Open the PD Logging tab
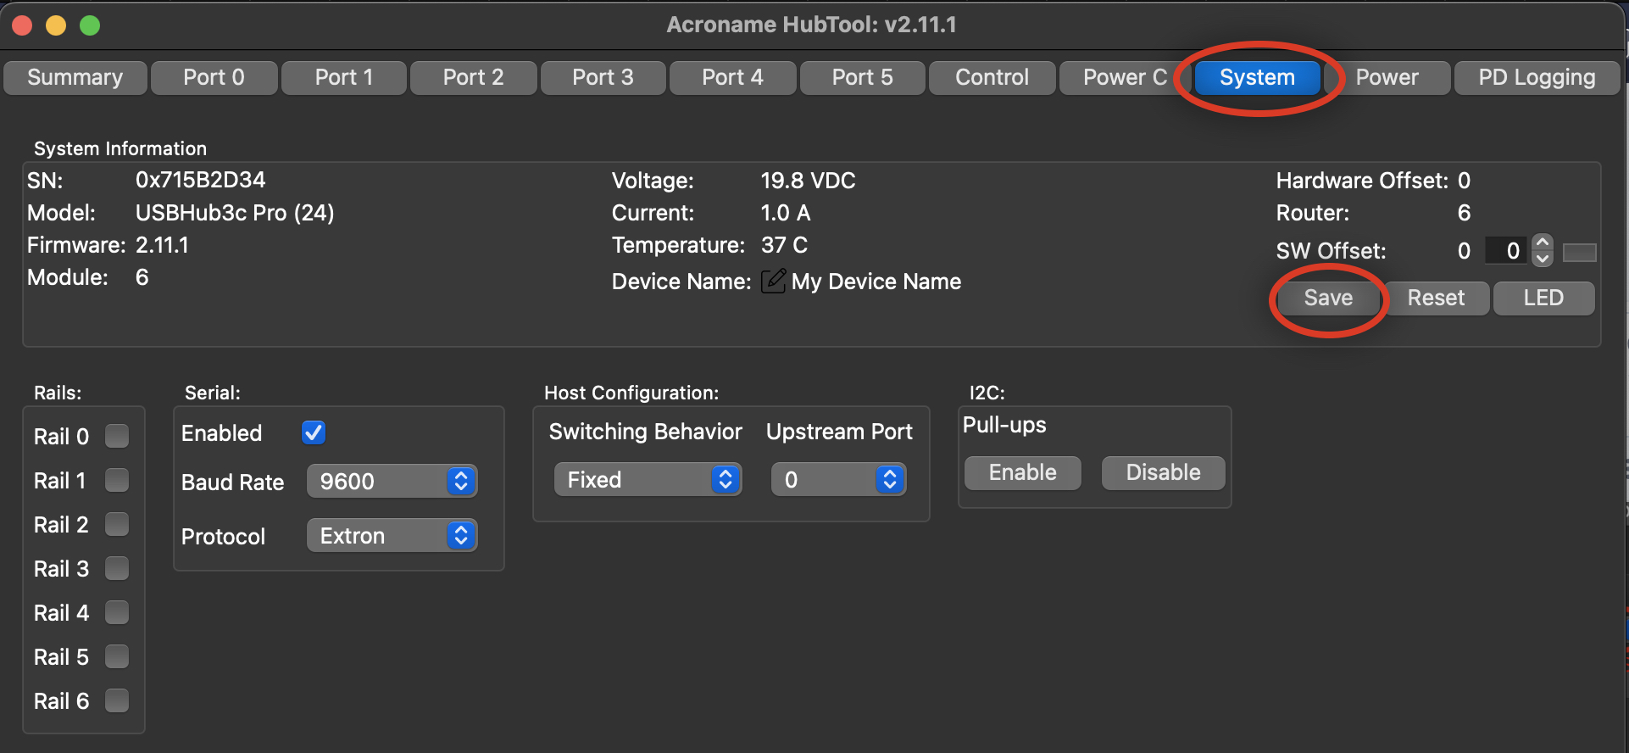Screen dimensions: 1629x753 pyautogui.click(x=1537, y=77)
